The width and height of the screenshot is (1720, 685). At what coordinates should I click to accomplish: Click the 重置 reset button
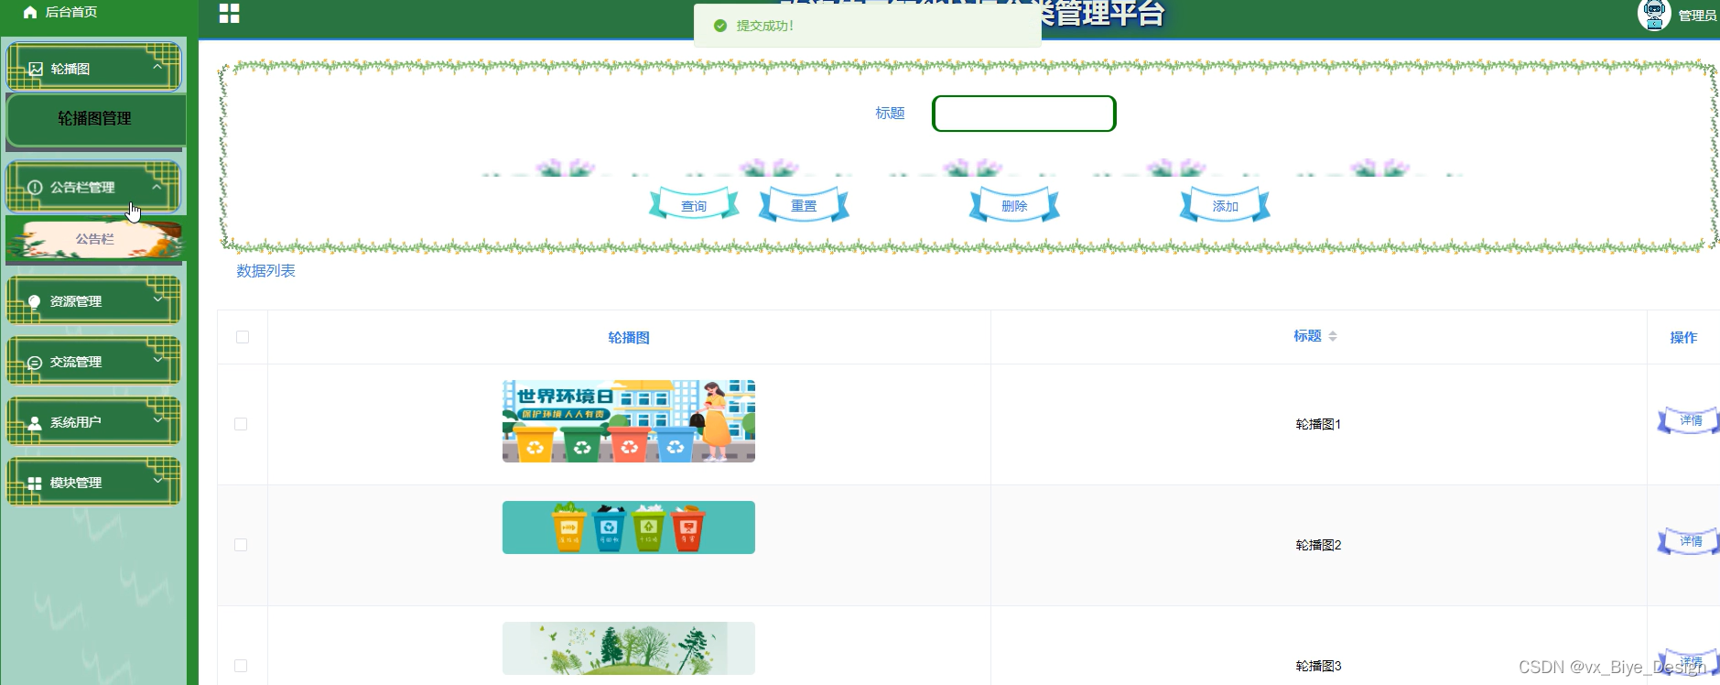coord(804,205)
